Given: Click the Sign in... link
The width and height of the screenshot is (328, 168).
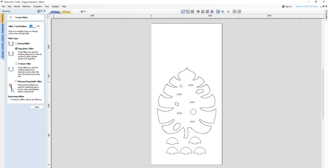Looking at the screenshot, I should coord(289,7).
